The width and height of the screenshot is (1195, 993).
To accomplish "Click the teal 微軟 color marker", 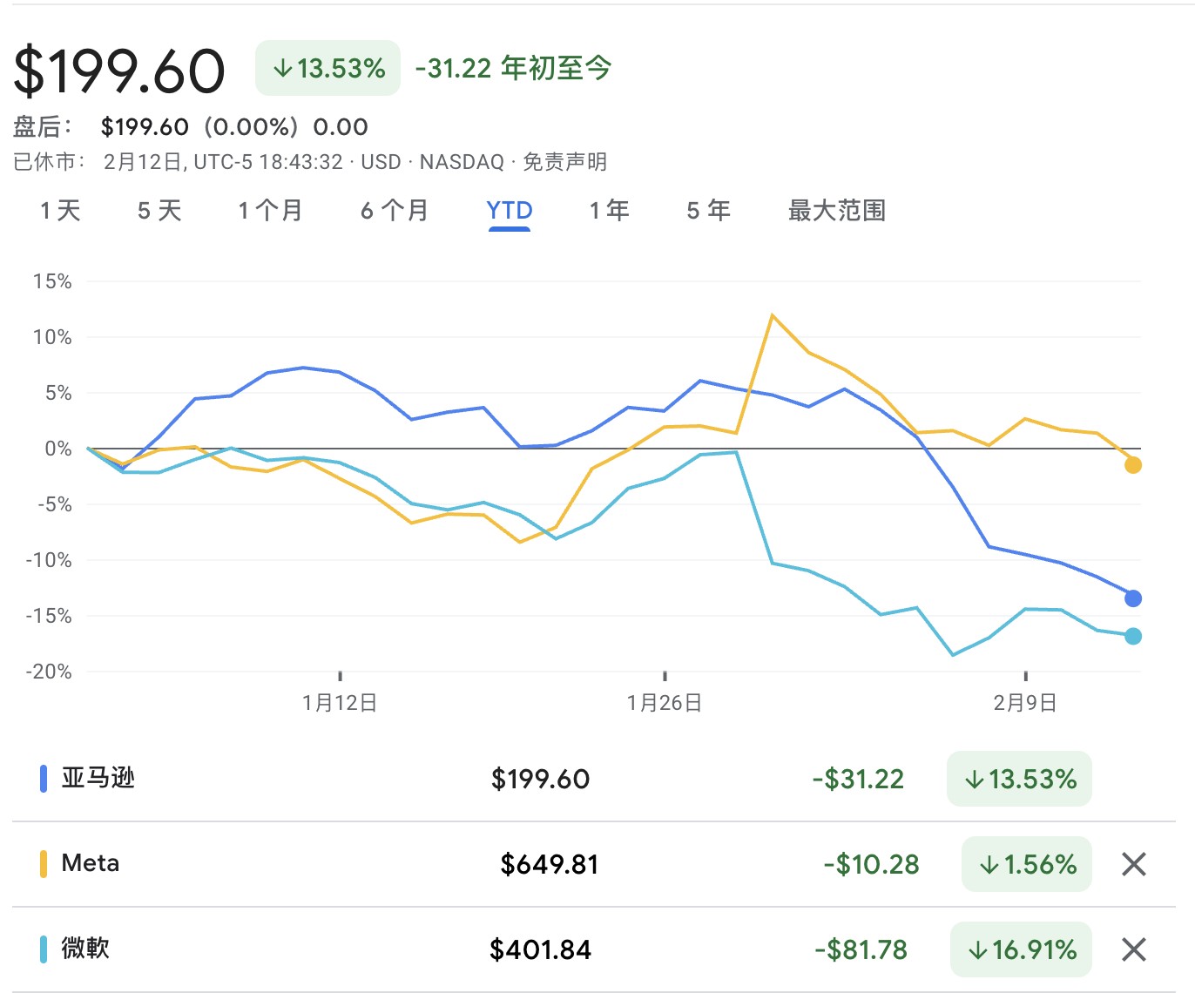I will click(x=44, y=949).
